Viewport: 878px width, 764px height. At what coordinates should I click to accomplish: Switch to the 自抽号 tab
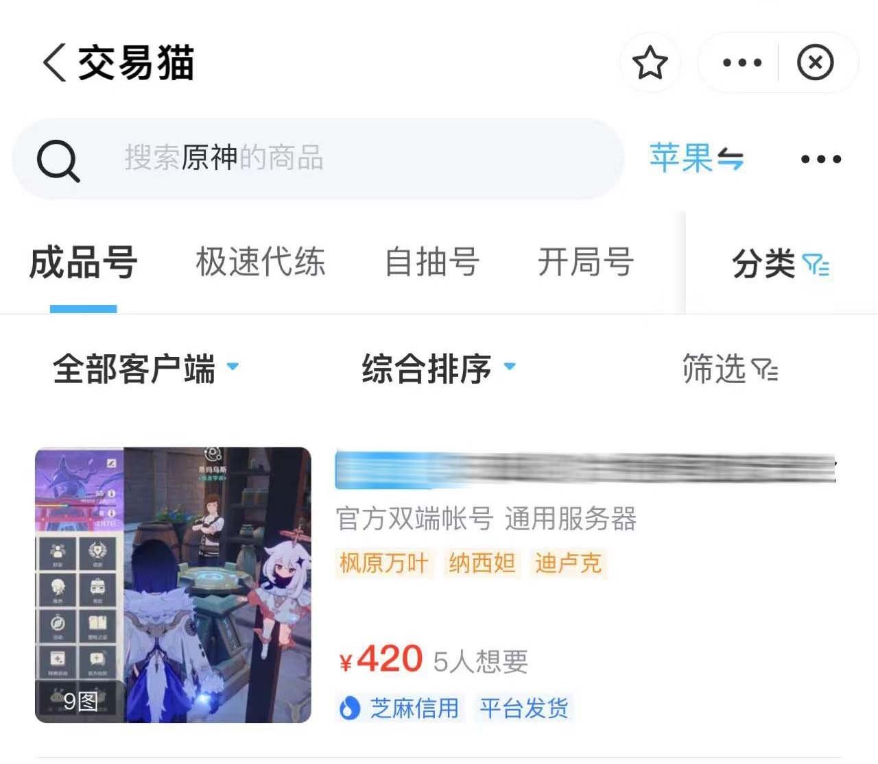pyautogui.click(x=431, y=262)
